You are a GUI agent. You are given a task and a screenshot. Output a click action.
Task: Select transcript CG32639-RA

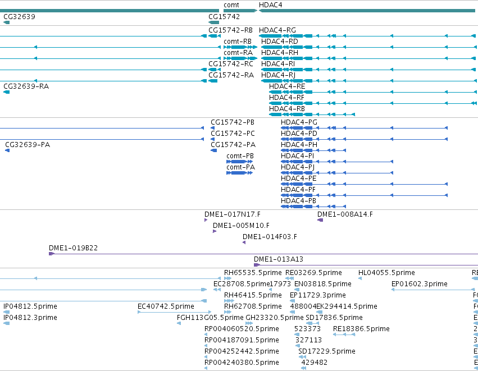26,86
